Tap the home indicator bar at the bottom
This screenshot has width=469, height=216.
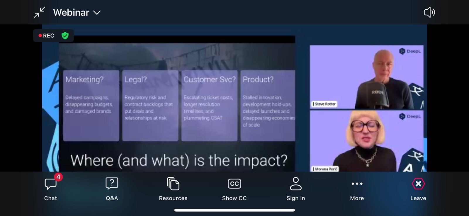pyautogui.click(x=235, y=210)
